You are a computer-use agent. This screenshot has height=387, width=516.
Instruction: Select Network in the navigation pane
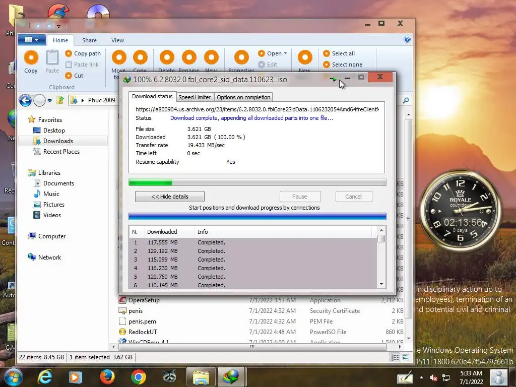coord(44,257)
